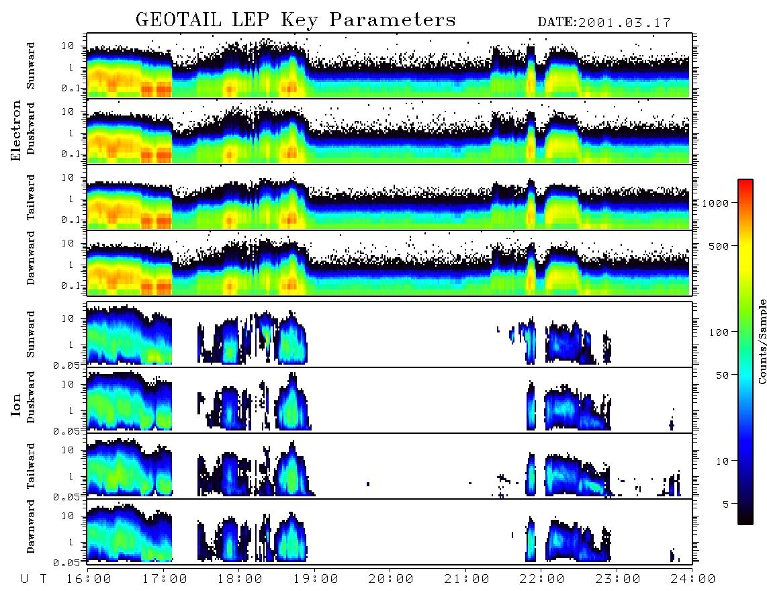
Task: Click the "21:00" time axis label
Action: coord(467,579)
